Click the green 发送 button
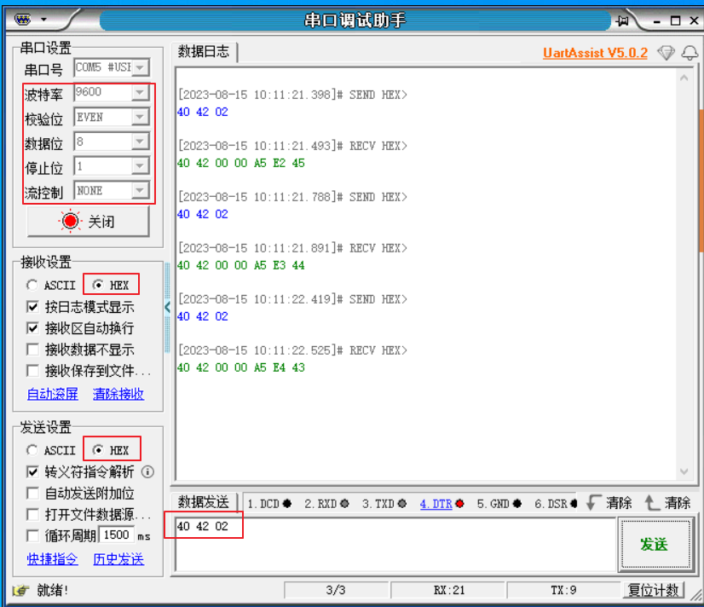Viewport: 704px width, 607px height. [655, 545]
